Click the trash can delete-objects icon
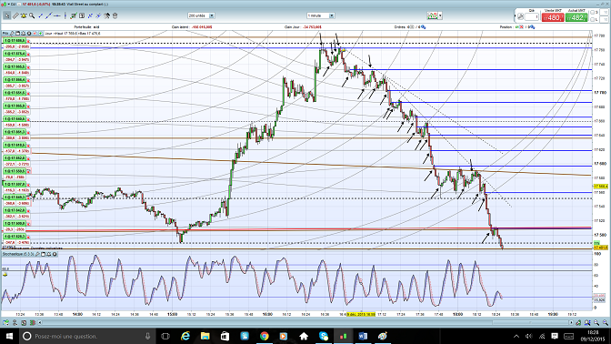This screenshot has height=344, width=611. [115, 15]
